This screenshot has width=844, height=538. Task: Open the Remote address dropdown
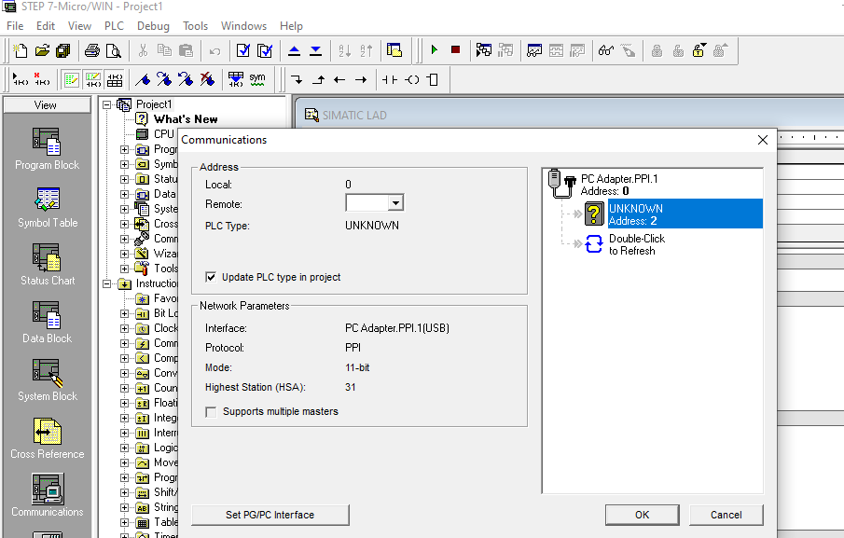395,203
